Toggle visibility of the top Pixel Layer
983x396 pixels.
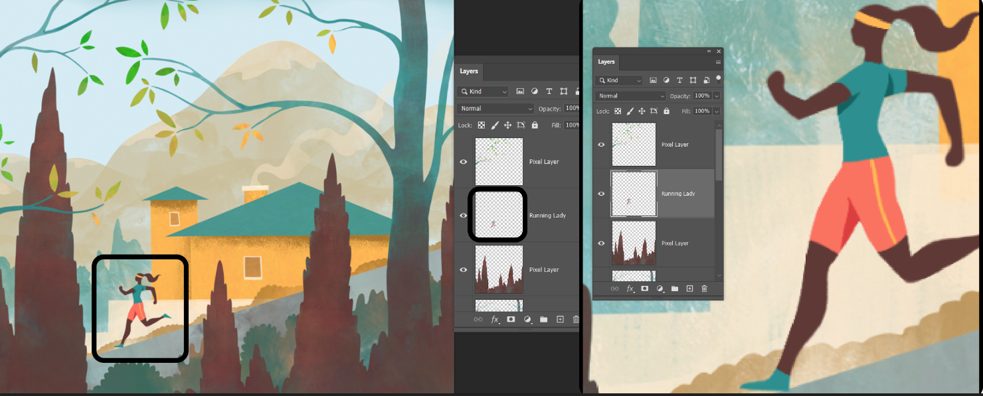click(601, 145)
